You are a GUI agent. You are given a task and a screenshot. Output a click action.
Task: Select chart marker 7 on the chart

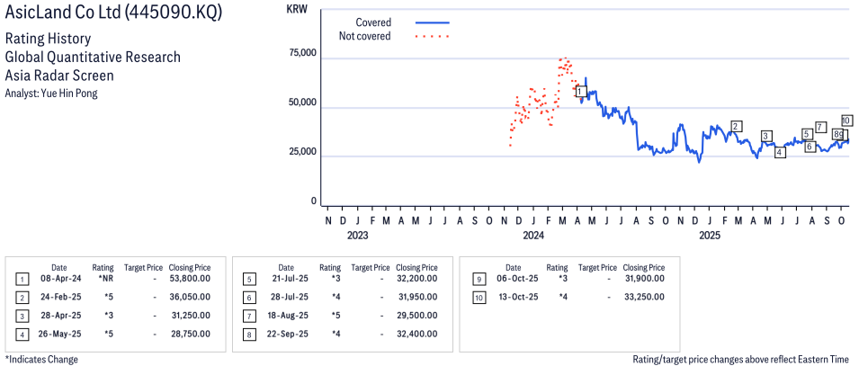coord(820,127)
